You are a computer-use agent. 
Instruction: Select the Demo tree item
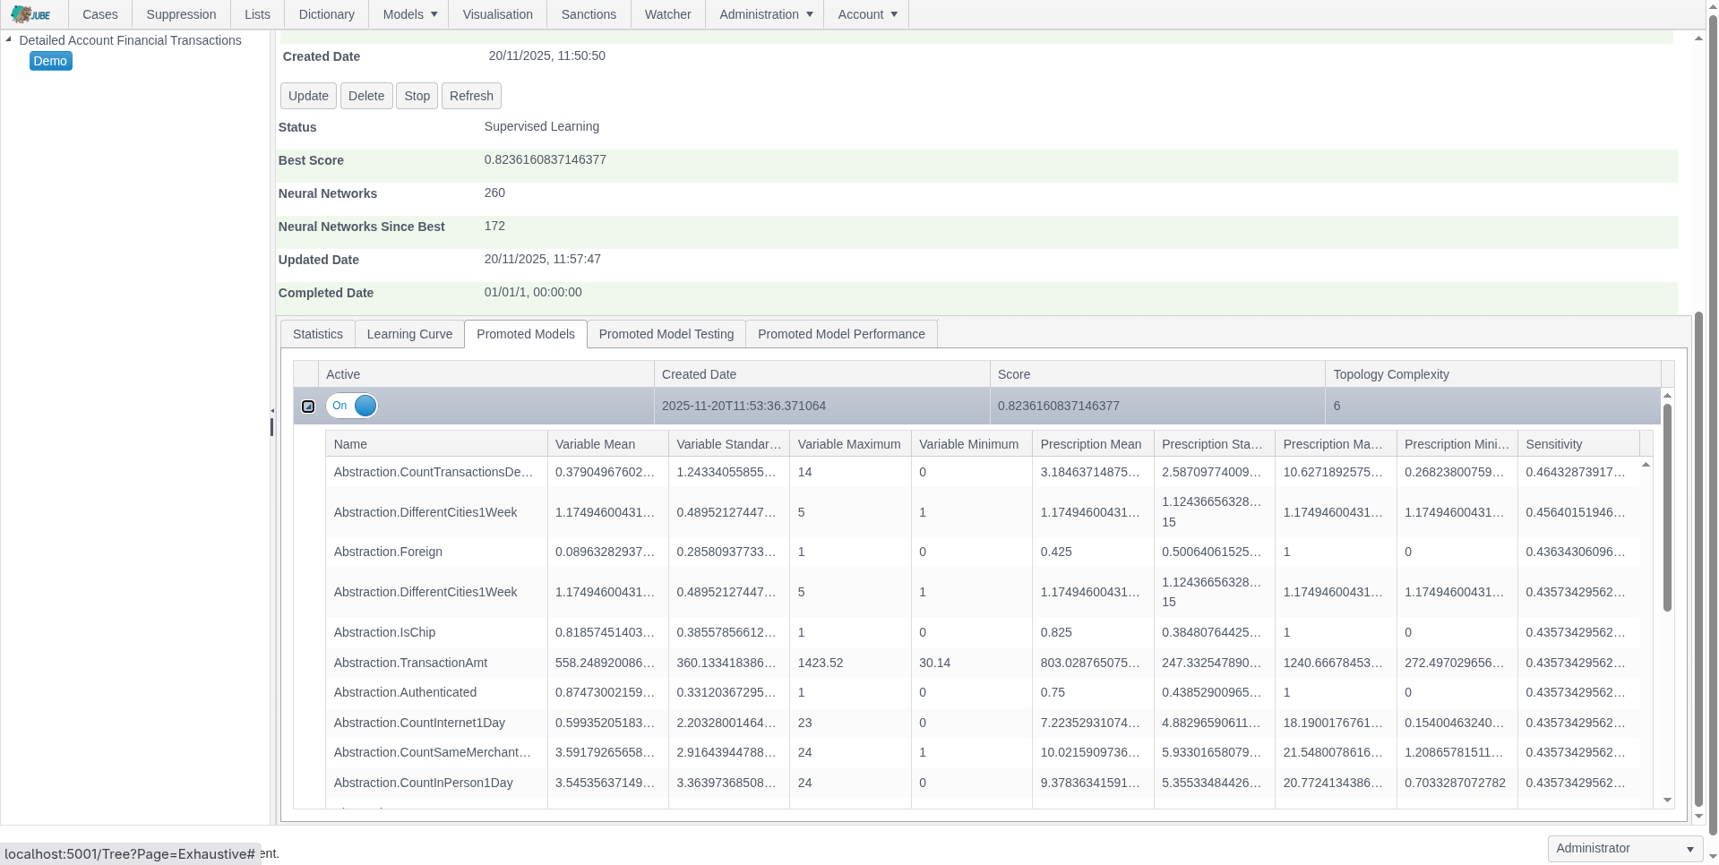(x=50, y=61)
